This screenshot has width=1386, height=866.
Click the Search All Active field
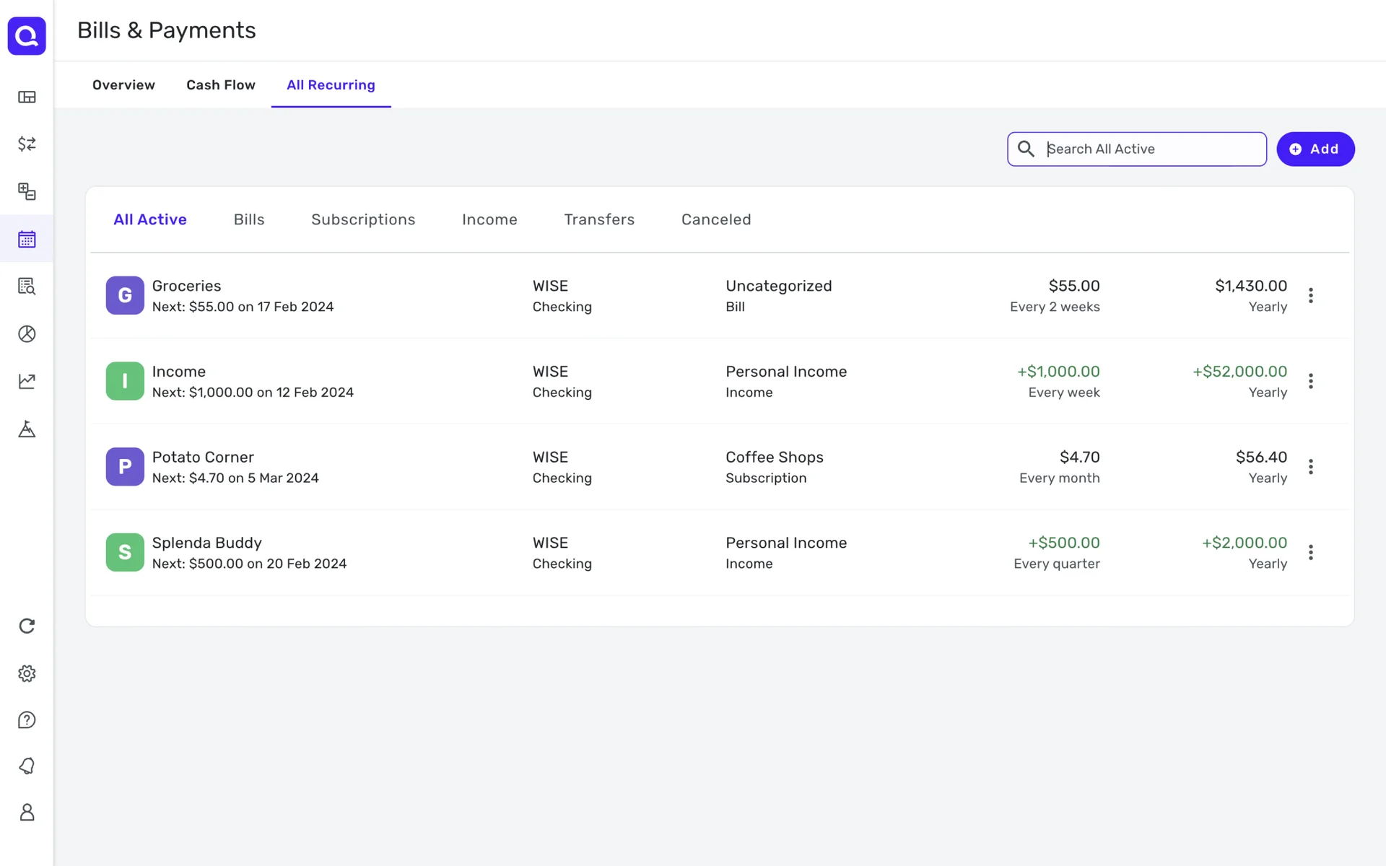click(1151, 149)
